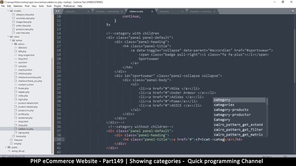This screenshot has width=296, height=166.
Task: Open product.inc.php file
Action: [x=26, y=111]
